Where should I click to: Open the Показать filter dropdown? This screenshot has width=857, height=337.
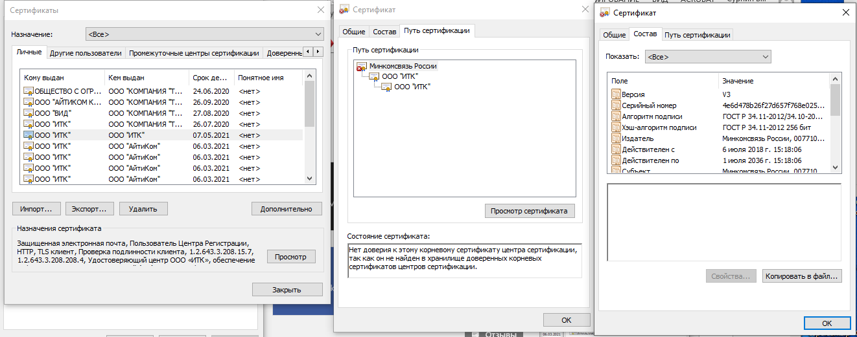[707, 57]
